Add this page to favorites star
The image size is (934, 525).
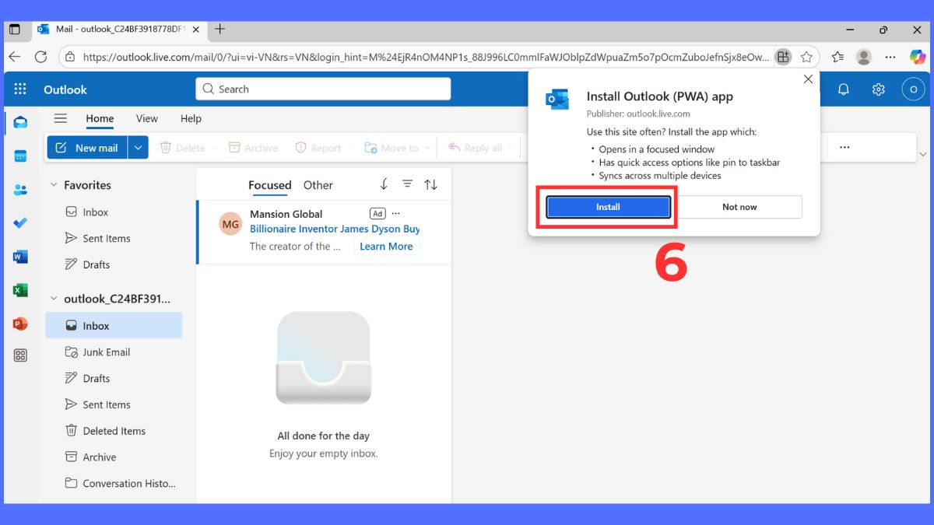pyautogui.click(x=806, y=57)
